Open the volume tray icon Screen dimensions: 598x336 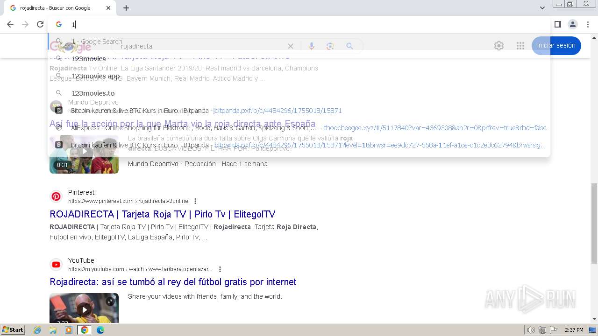coord(531,330)
